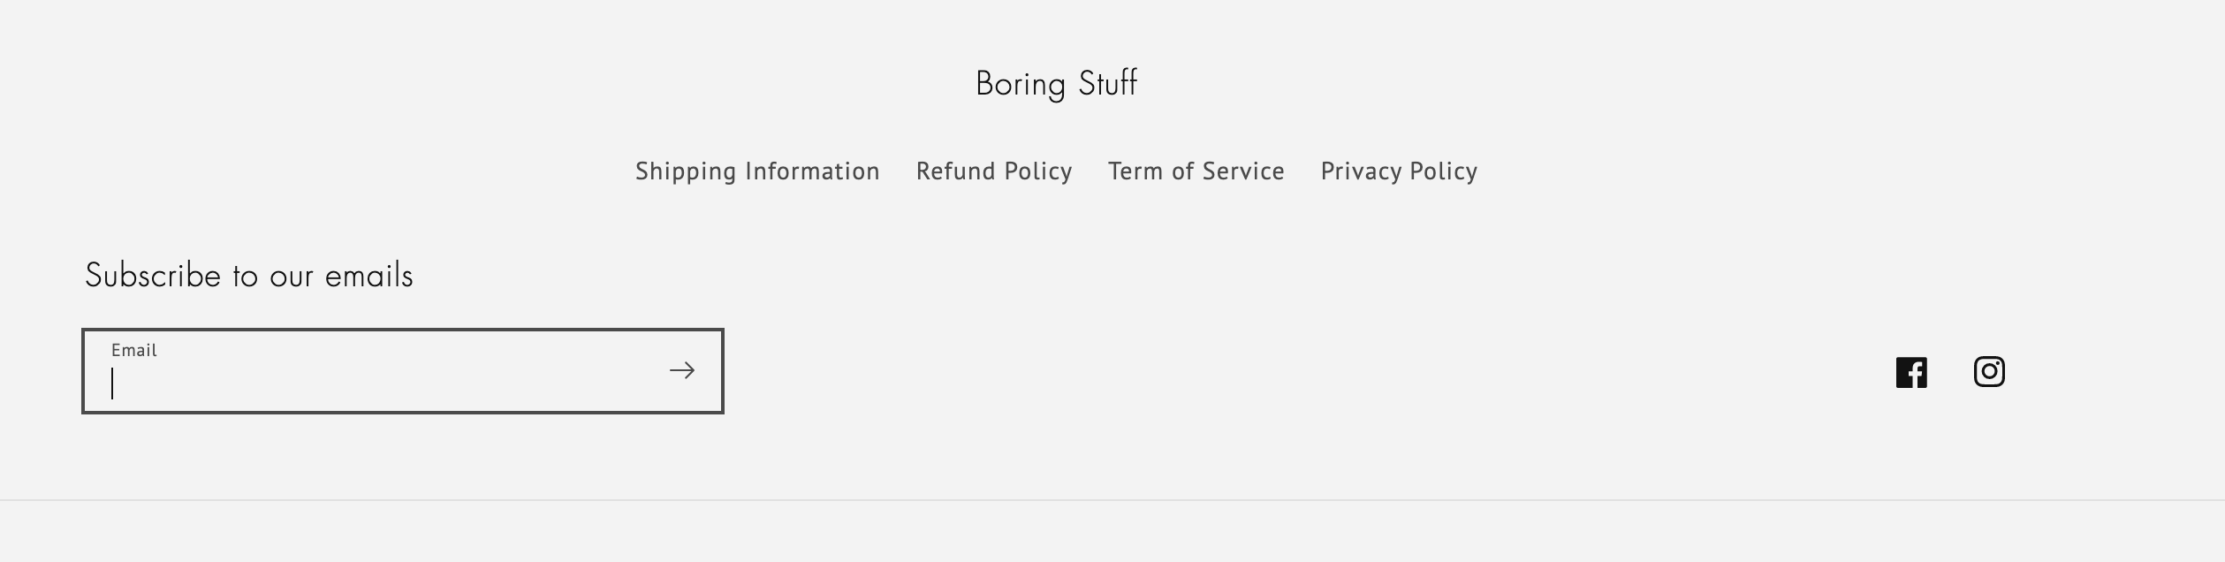
Task: View the Refund Policy page
Action: point(994,171)
